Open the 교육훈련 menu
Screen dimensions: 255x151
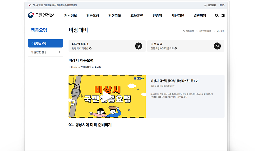tap(137, 15)
